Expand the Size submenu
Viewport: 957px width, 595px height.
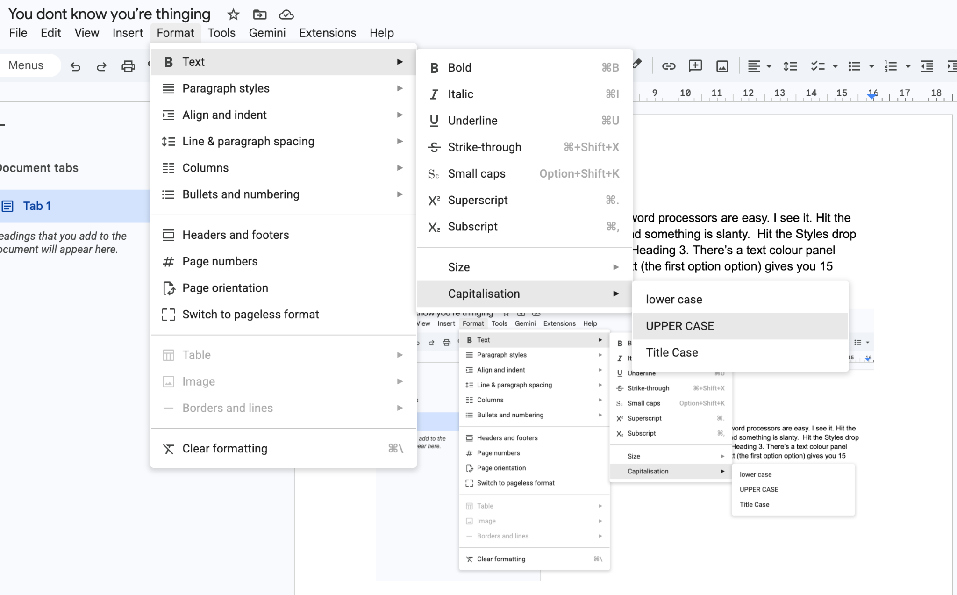(x=524, y=267)
